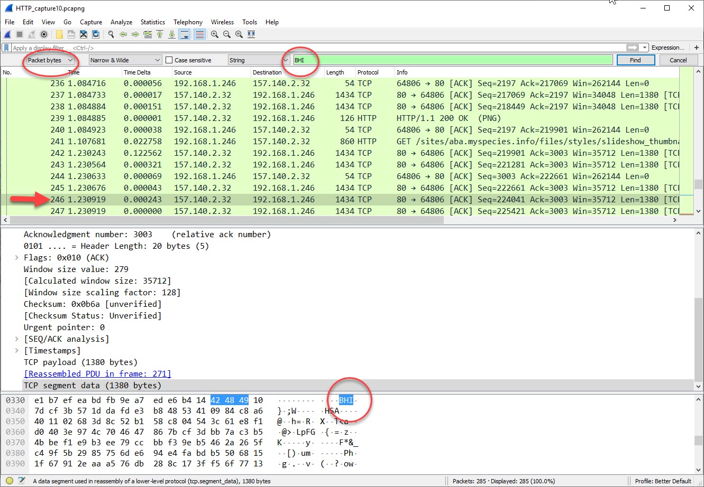This screenshot has width=704, height=487.
Task: Go to the last packet using the down-arrow icon
Action: [172, 34]
